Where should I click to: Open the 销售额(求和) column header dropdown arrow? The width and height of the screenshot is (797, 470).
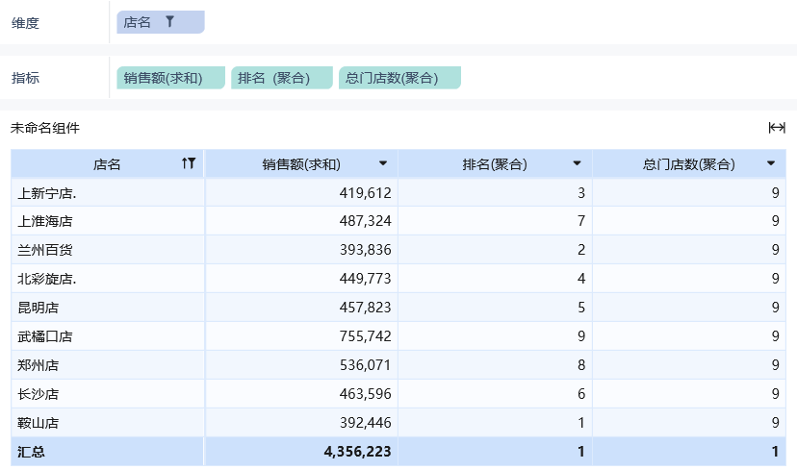383,164
